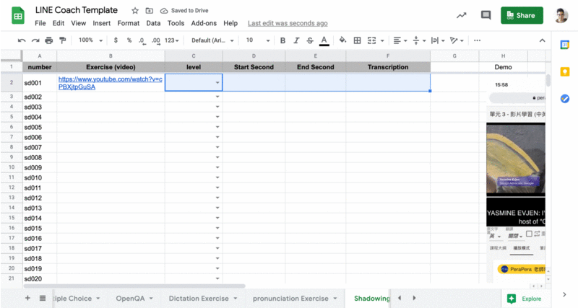The height and width of the screenshot is (308, 578).
Task: Open the Edit menu
Action: point(59,23)
